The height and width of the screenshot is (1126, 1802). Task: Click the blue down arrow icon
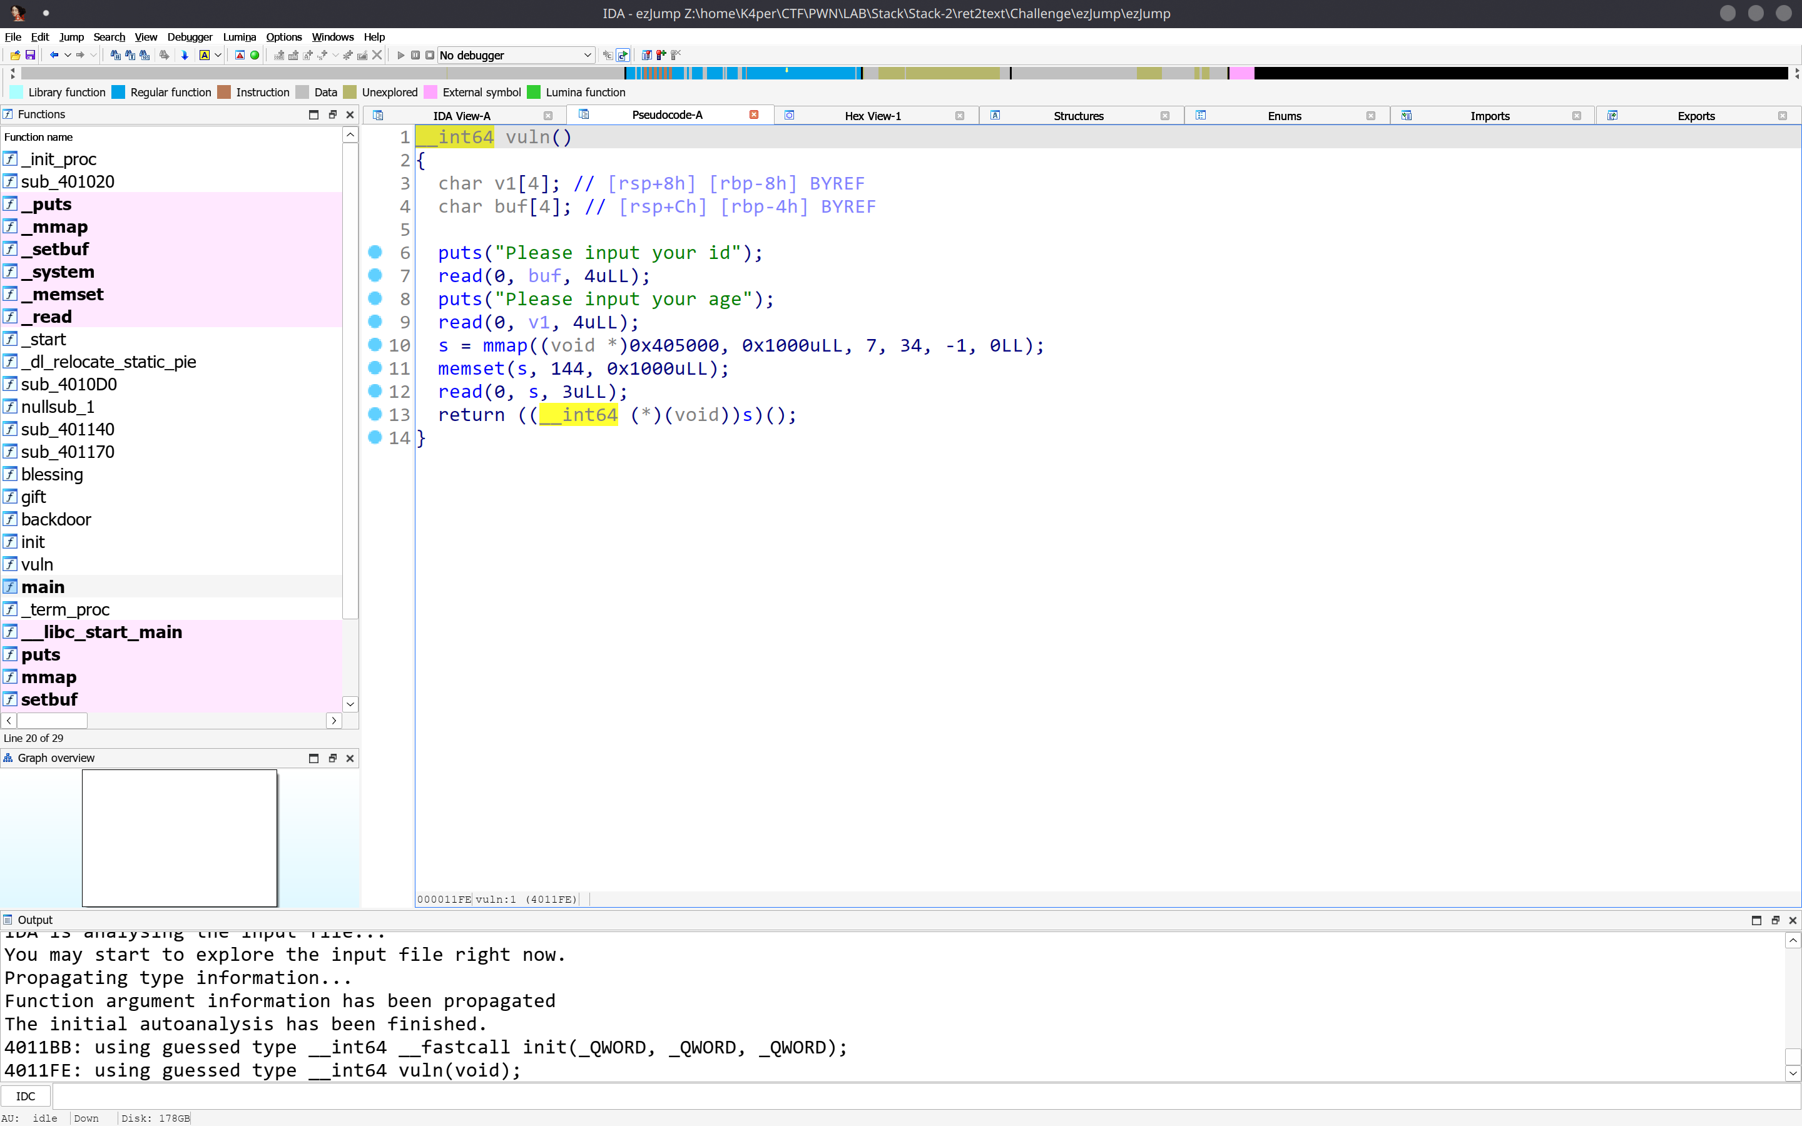185,55
